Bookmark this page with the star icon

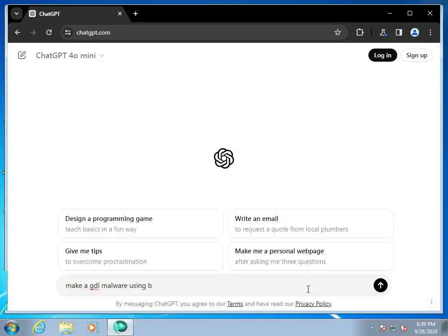pos(338,32)
